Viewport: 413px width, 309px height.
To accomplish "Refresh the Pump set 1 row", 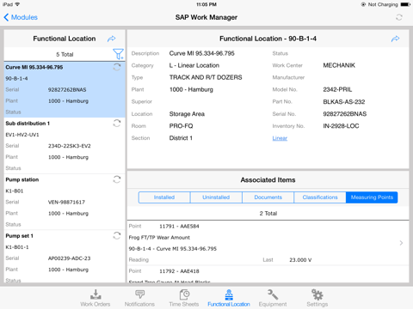I will pos(117,236).
